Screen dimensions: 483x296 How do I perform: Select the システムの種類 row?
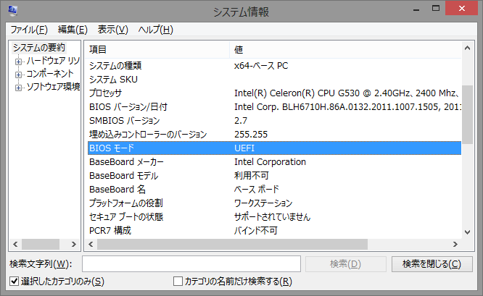[274, 65]
